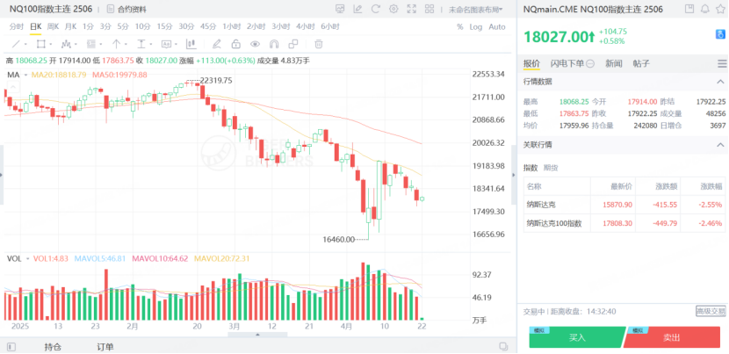The height and width of the screenshot is (354, 729).
Task: Open chart settings gear icon
Action: (x=393, y=9)
